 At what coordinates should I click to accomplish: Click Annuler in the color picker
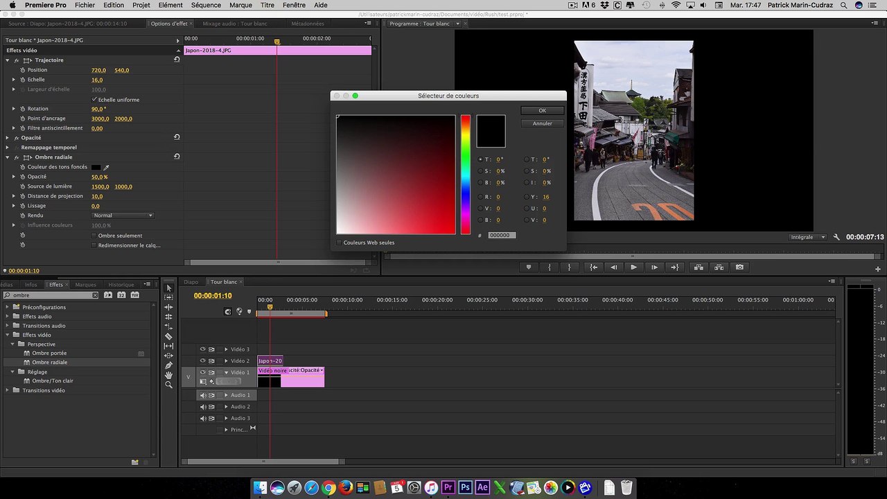542,123
